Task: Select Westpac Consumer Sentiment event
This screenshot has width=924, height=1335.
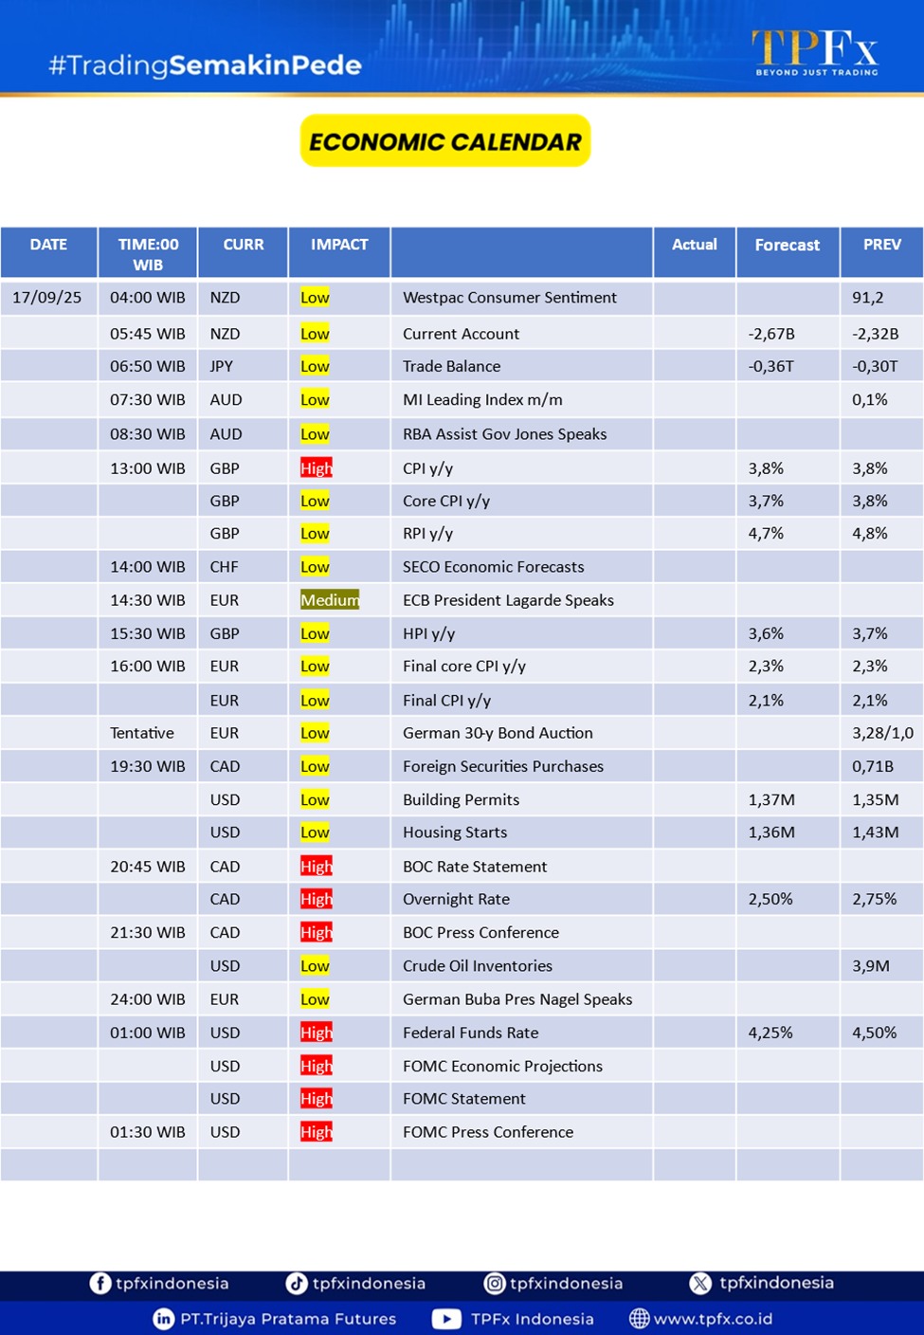Action: (x=510, y=298)
